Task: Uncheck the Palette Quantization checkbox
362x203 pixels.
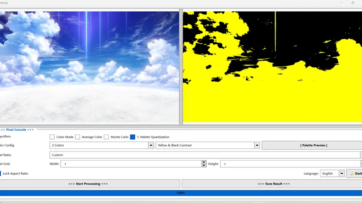Action: click(x=133, y=137)
